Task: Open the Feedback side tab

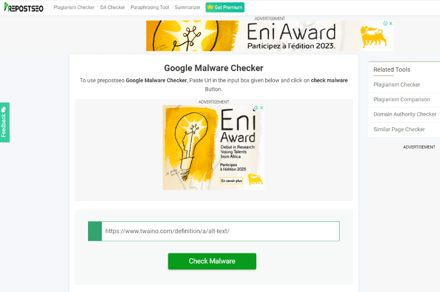Action: pos(4,122)
